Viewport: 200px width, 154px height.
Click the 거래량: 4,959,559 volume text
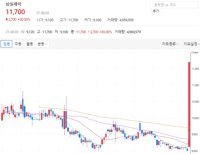tap(120, 20)
